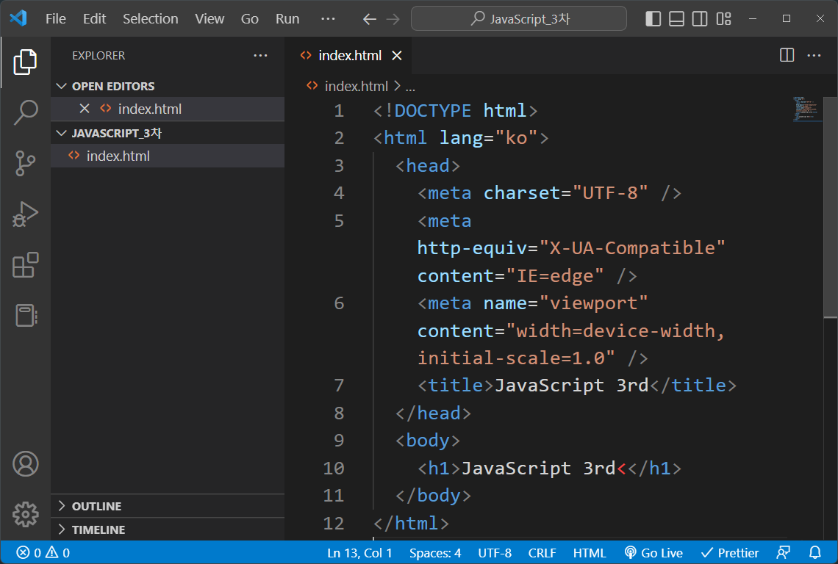Open the Search view
The width and height of the screenshot is (838, 564).
26,112
